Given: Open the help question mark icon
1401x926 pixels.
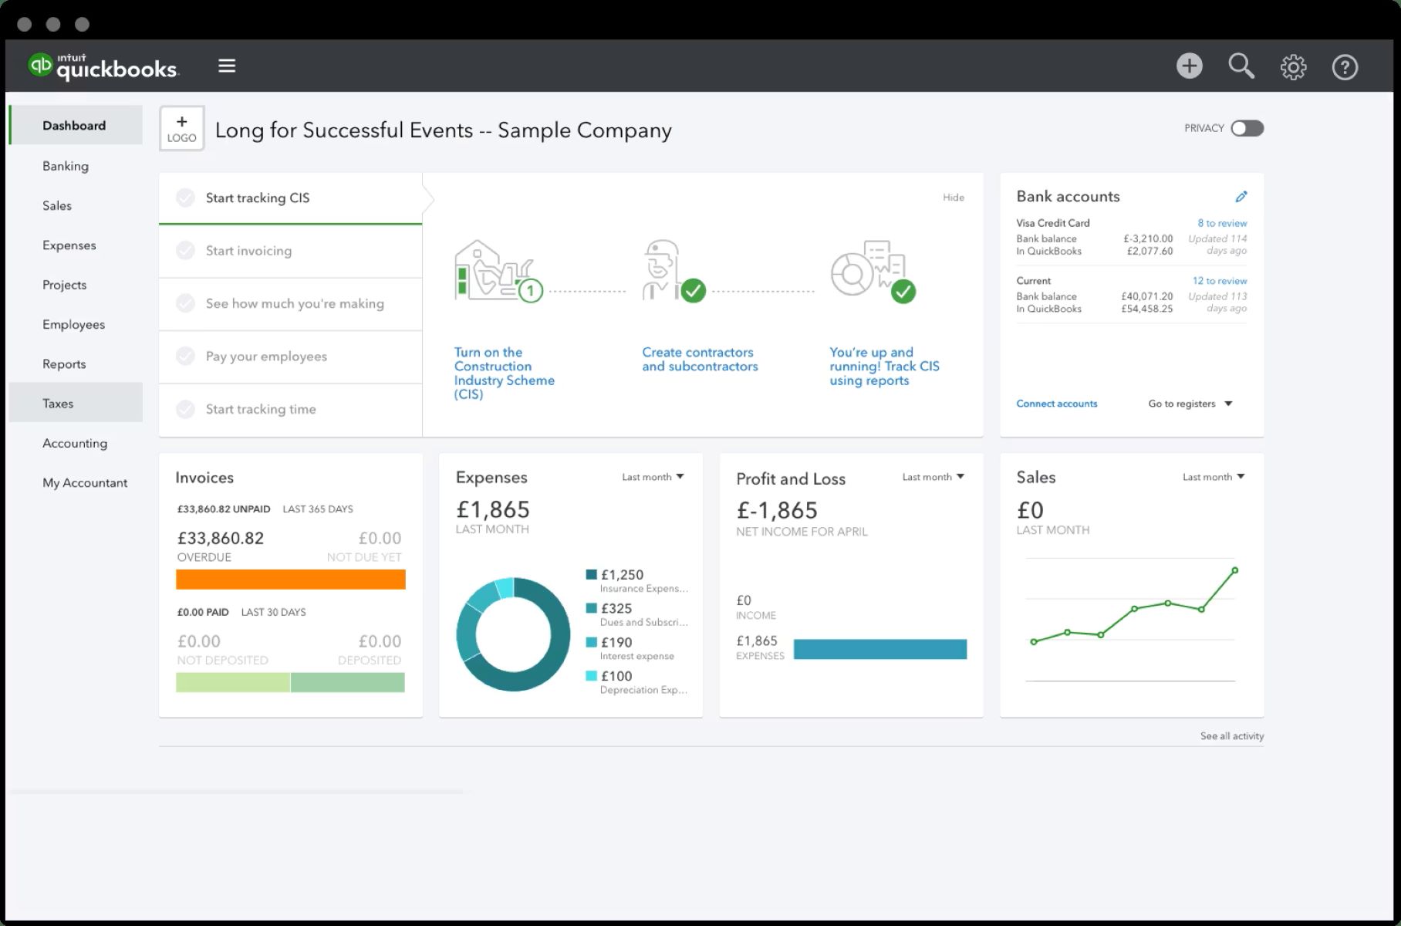Looking at the screenshot, I should pos(1345,67).
